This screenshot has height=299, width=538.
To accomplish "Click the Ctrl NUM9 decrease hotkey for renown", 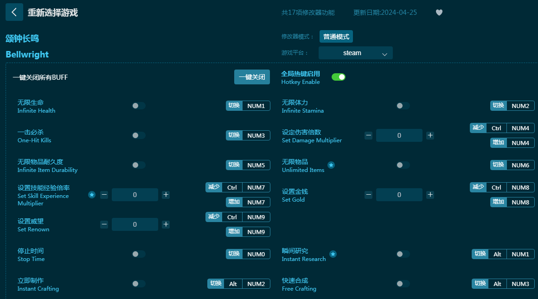I will (238, 217).
